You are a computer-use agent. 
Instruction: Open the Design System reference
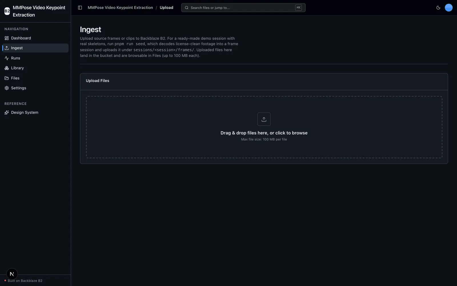(35, 113)
